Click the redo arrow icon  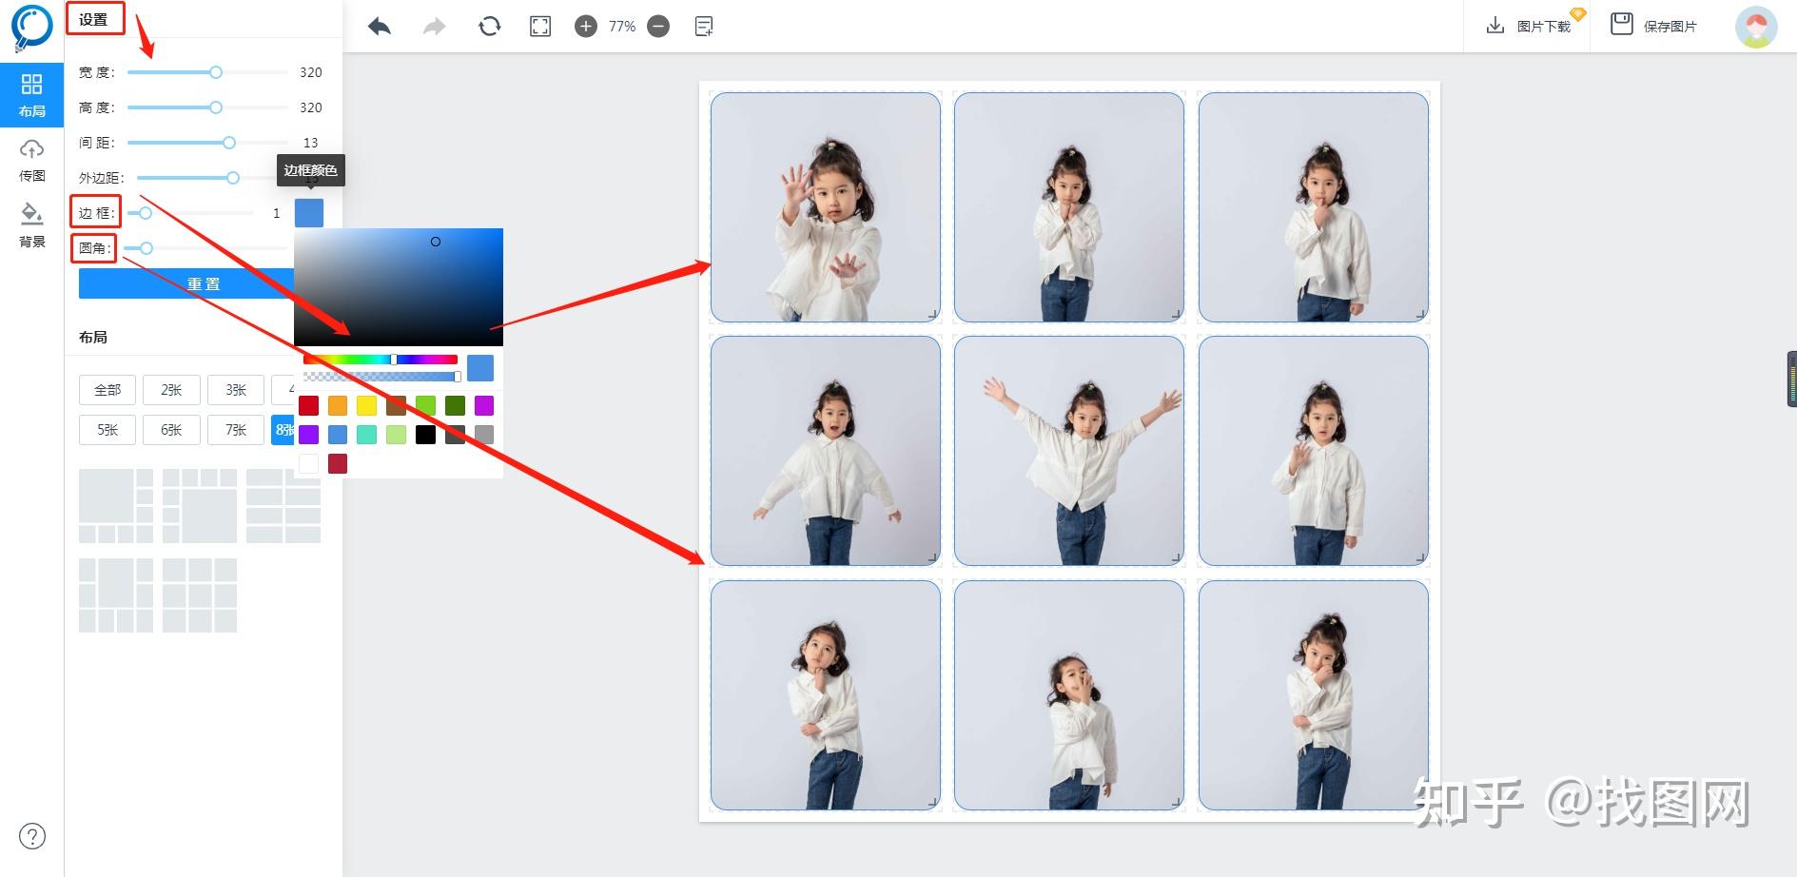434,27
